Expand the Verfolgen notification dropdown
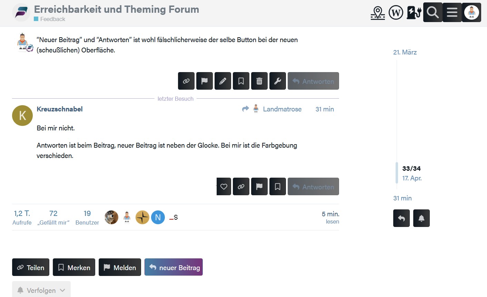Image resolution: width=487 pixels, height=297 pixels. 41,290
